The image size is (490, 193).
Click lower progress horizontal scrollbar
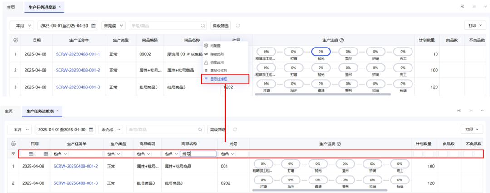click(320, 190)
